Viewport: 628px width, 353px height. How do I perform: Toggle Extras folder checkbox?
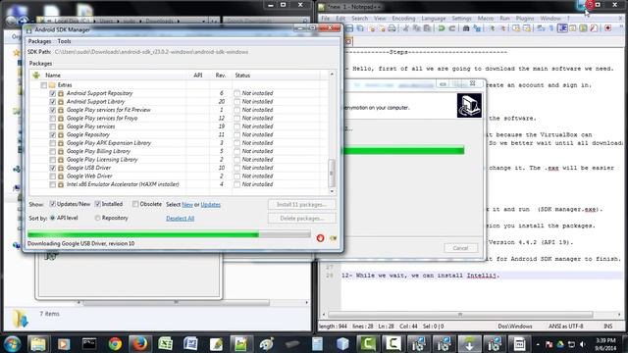point(43,85)
